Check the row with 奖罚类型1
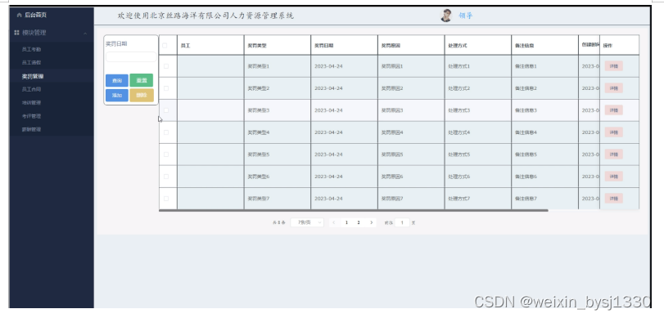This screenshot has width=664, height=318. click(x=166, y=66)
